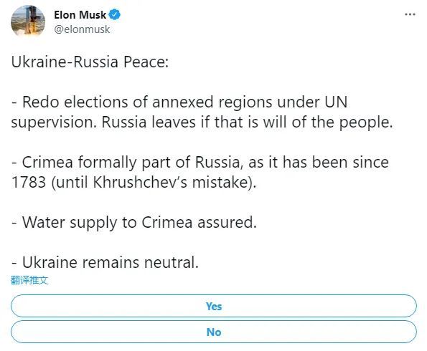This screenshot has width=427, height=351.
Task: Click the 'Ukraine remains neutral' line
Action: click(105, 263)
